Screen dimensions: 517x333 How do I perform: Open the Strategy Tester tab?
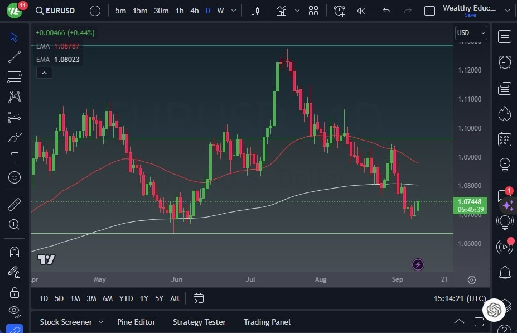[199, 322]
